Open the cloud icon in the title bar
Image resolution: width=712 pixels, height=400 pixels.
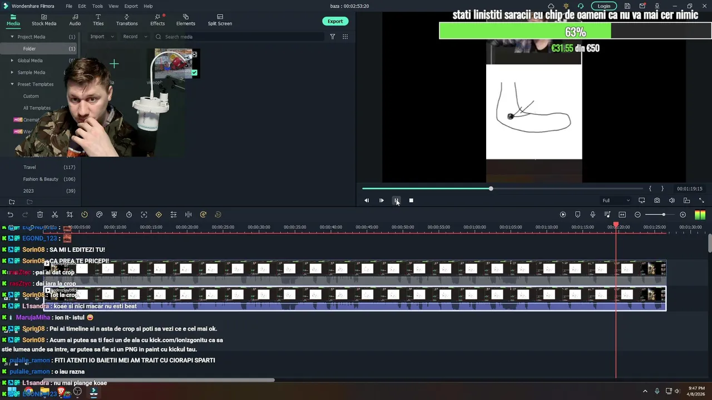point(551,6)
